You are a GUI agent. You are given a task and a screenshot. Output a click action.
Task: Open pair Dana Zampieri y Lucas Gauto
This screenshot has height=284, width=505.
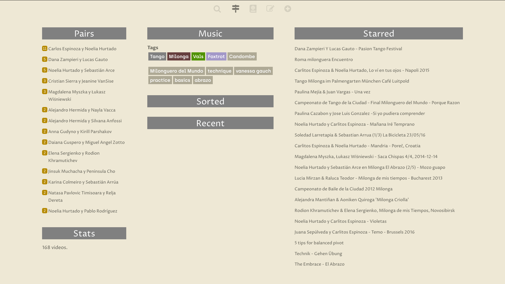(x=78, y=60)
